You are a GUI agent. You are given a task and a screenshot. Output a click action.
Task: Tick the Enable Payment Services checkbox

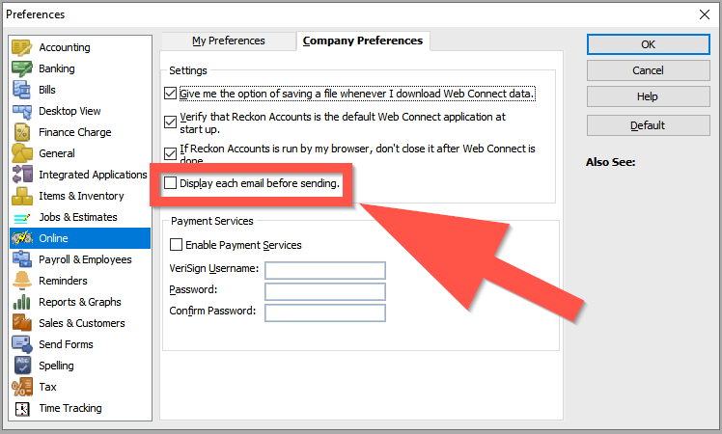coord(176,244)
